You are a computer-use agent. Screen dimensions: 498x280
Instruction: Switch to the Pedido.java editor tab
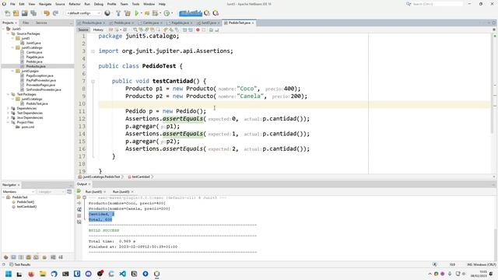point(121,23)
